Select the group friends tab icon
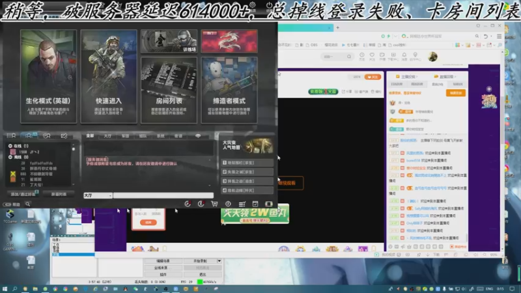The height and width of the screenshot is (293, 521). coord(29,135)
